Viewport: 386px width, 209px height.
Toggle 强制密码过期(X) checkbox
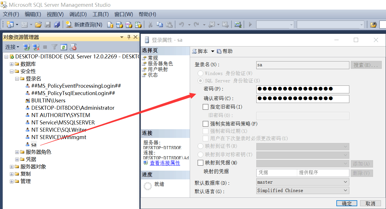206,131
